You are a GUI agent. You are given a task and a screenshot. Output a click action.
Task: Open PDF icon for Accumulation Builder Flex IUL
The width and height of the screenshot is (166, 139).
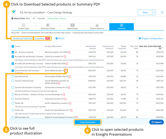tap(70, 77)
